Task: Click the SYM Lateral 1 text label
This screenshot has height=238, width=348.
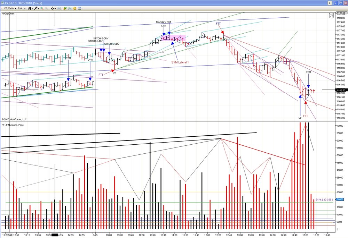Action: 180,62
